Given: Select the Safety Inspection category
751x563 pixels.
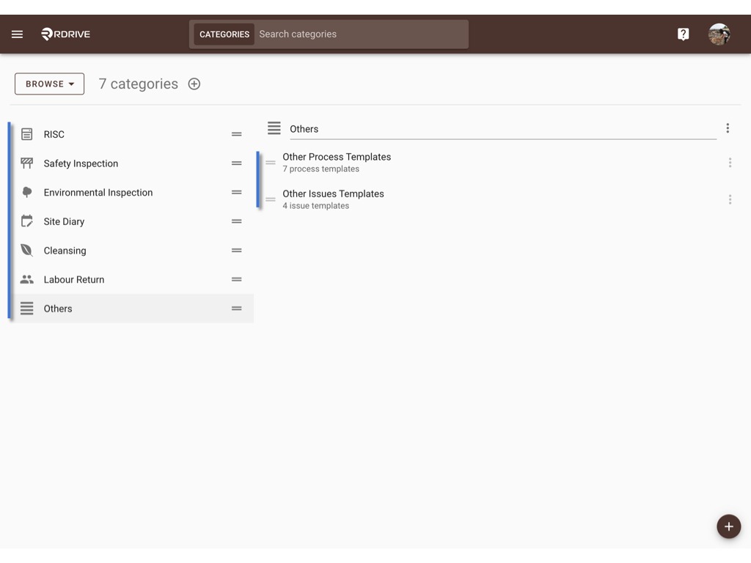Looking at the screenshot, I should [x=132, y=163].
